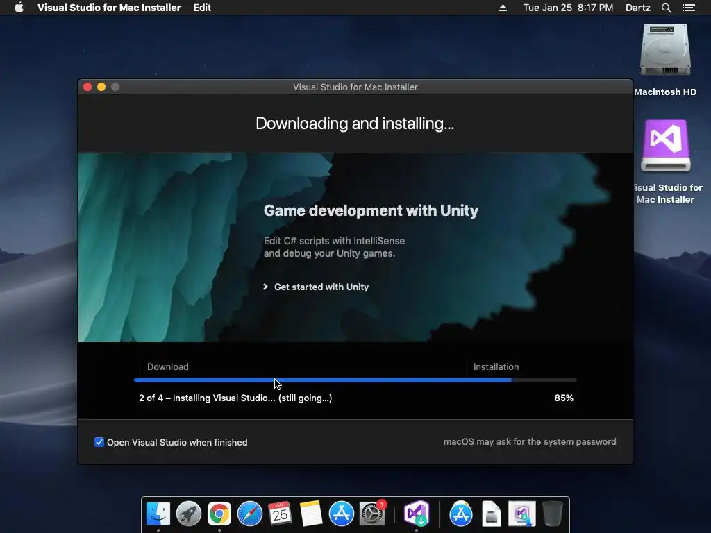This screenshot has height=533, width=711.
Task: Open Finder from the Dock
Action: click(158, 514)
